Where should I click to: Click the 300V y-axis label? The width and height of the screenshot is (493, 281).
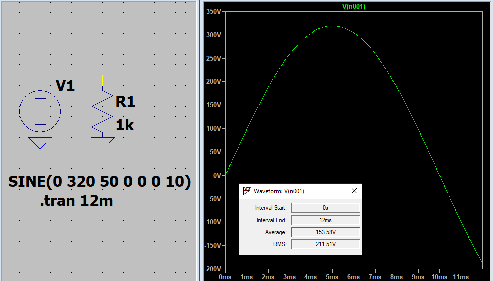tap(214, 35)
